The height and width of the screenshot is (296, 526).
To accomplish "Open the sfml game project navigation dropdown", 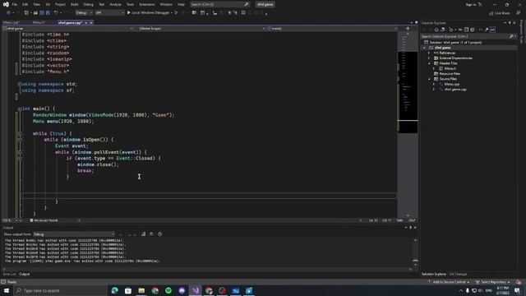I will point(67,29).
